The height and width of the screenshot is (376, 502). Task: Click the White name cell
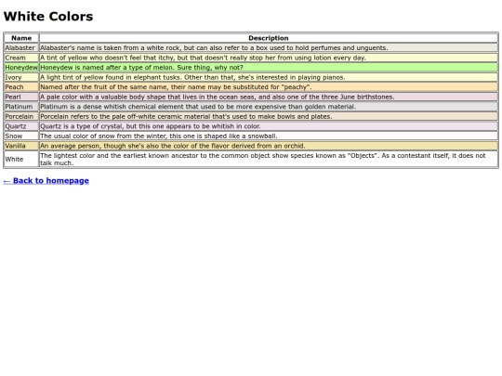21,160
